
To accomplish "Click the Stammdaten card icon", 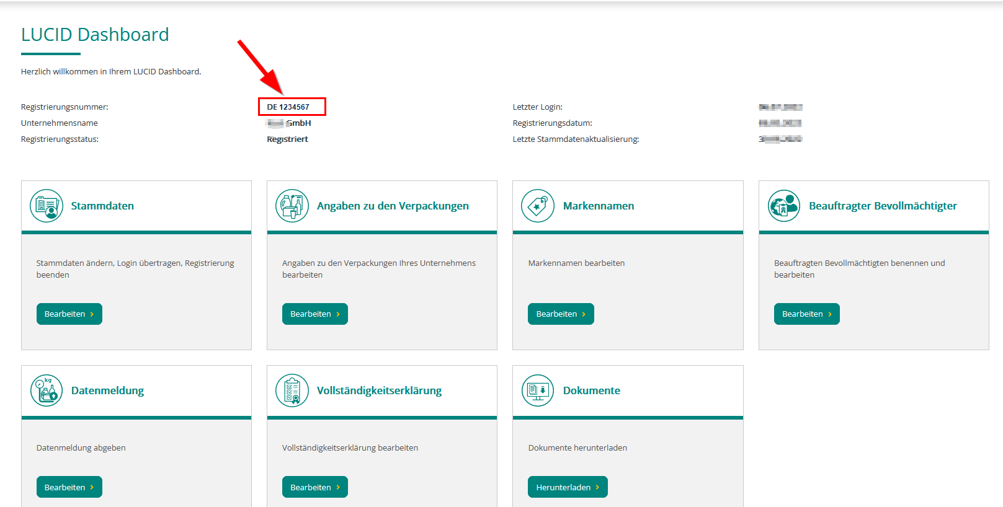I will (x=47, y=206).
